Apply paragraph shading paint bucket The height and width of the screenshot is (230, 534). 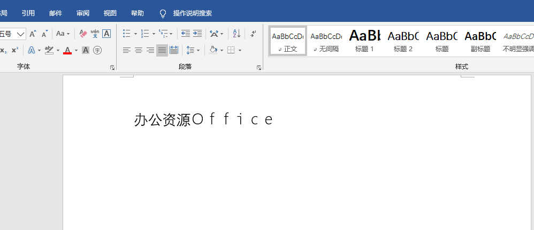coord(213,50)
